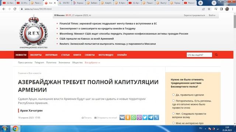Screen dimensions: 236x132
Task: Click the search magnifier icon
Action: pyautogui.click(x=216, y=55)
